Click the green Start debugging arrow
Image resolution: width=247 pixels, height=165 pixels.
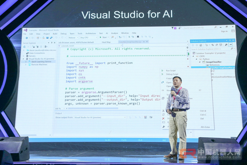(100, 38)
